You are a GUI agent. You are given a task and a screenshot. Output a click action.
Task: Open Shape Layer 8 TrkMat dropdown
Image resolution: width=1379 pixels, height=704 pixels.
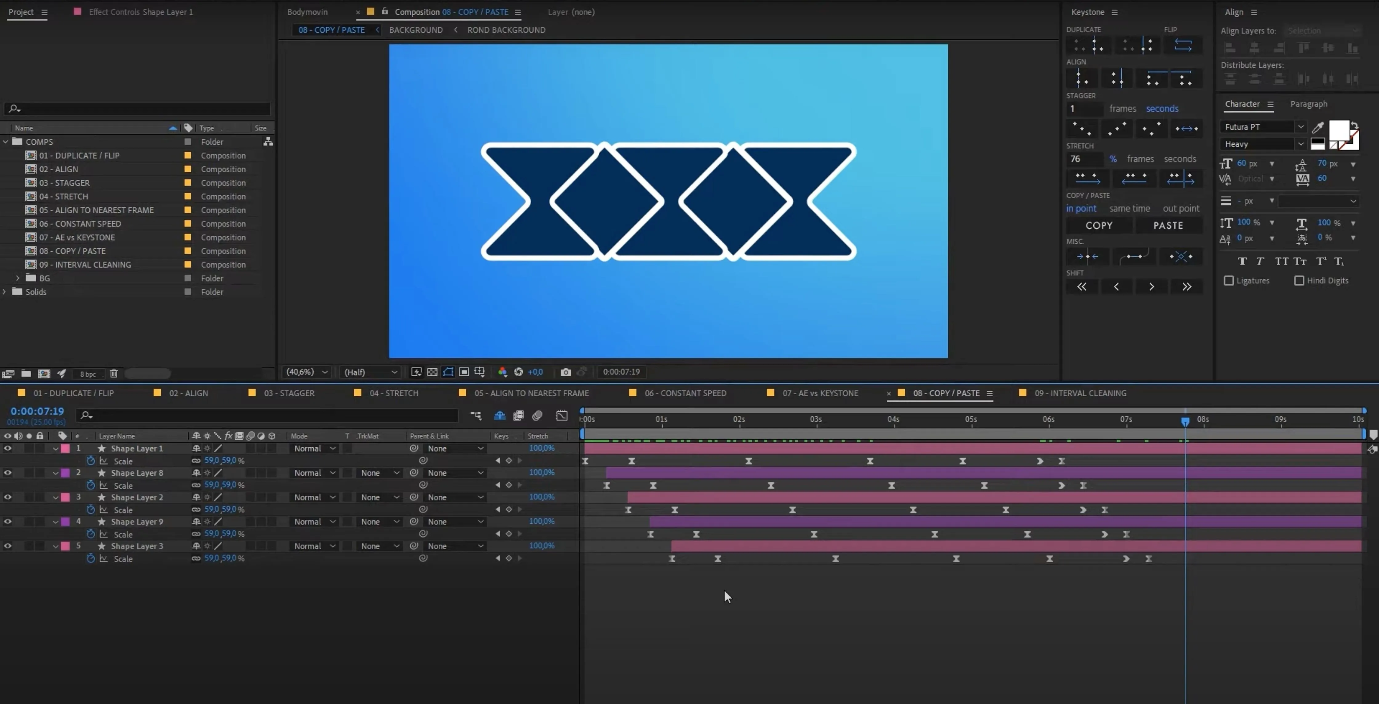click(380, 473)
